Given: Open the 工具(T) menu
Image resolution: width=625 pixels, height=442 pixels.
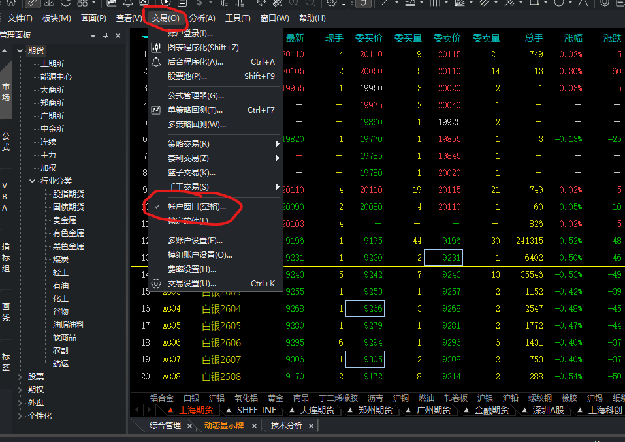Looking at the screenshot, I should (x=238, y=18).
